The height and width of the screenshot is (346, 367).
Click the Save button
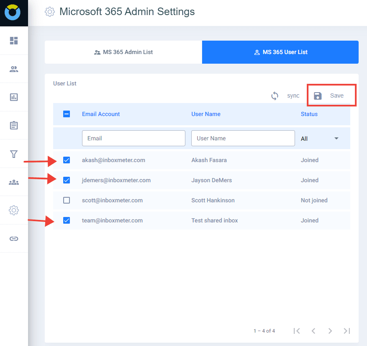click(x=331, y=95)
